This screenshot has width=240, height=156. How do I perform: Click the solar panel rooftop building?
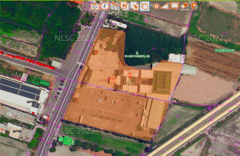20,90
